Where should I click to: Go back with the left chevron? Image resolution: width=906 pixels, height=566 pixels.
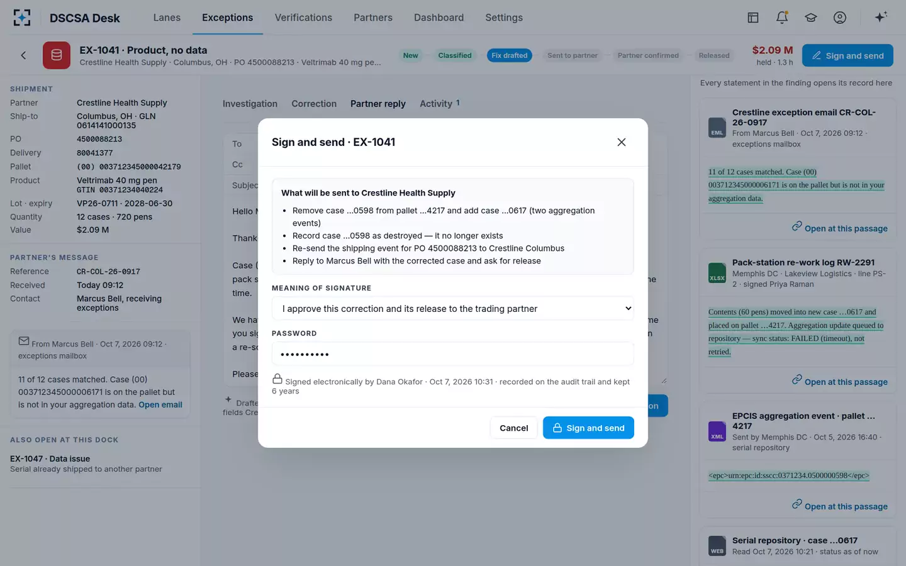[23, 55]
